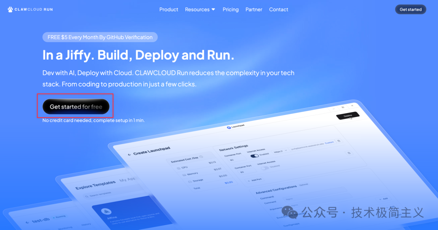Click the hero heading In a Jiffy
Image resolution: width=438 pixels, height=230 pixels.
pyautogui.click(x=138, y=55)
